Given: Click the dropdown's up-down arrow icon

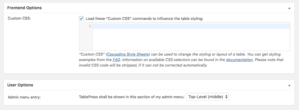Looking at the screenshot, I should (x=226, y=97).
